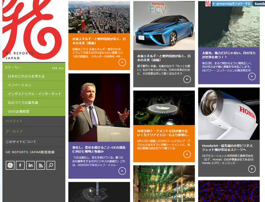Open the ストーリー menu section

(13, 67)
